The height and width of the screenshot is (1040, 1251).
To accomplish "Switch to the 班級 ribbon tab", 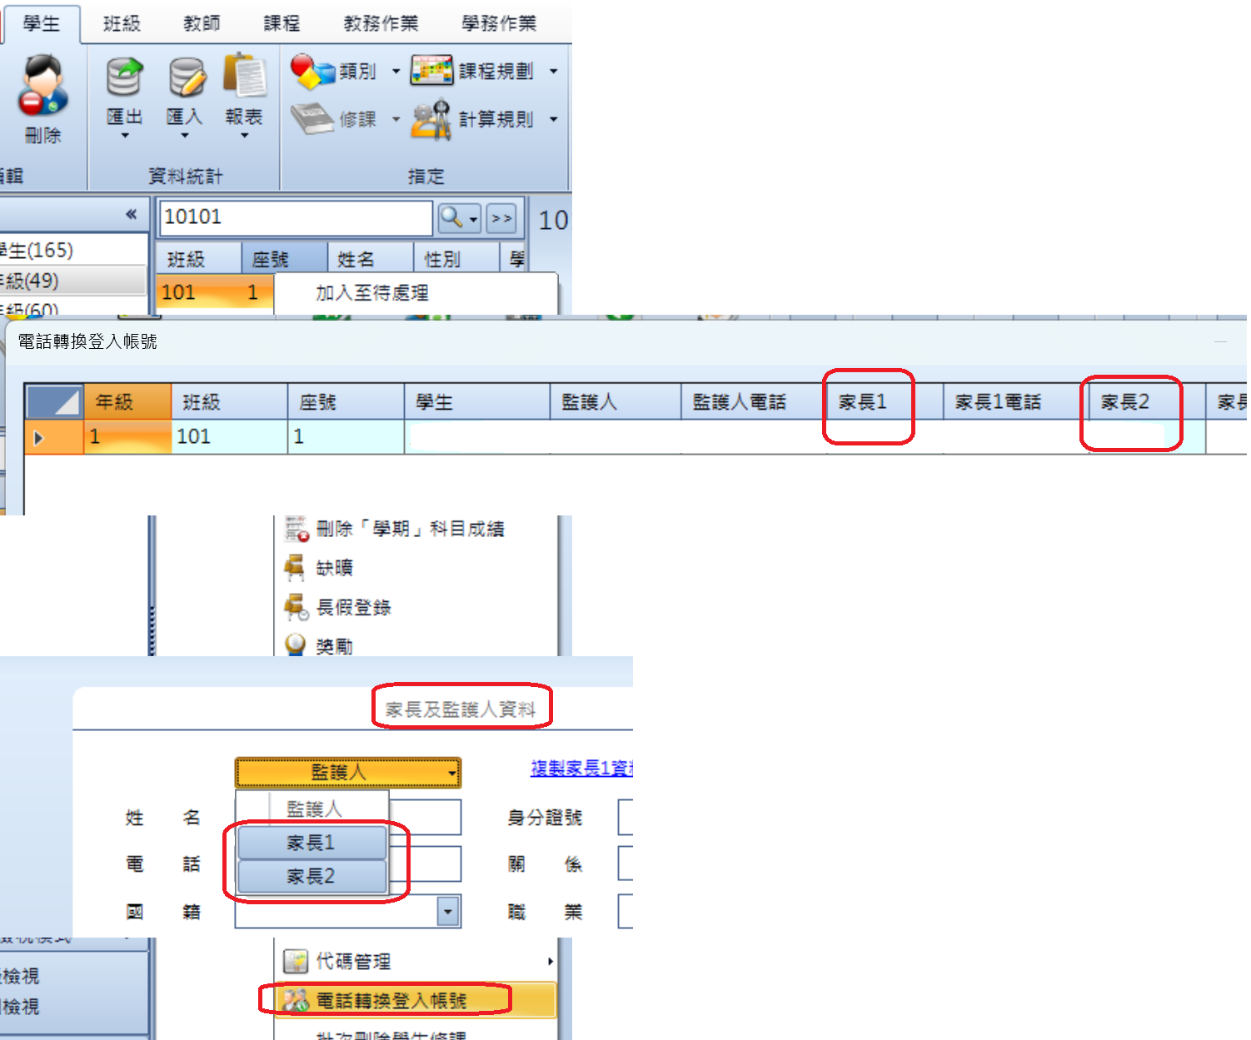I will pyautogui.click(x=122, y=23).
